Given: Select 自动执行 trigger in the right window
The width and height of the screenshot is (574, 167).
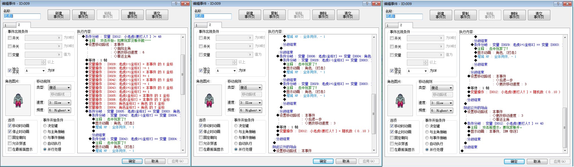Looking at the screenshot, I should pos(427,144).
